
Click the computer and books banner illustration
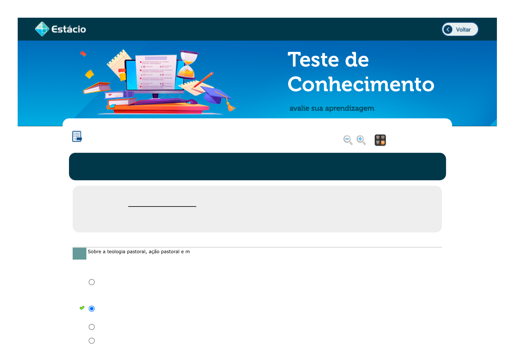[x=157, y=82]
